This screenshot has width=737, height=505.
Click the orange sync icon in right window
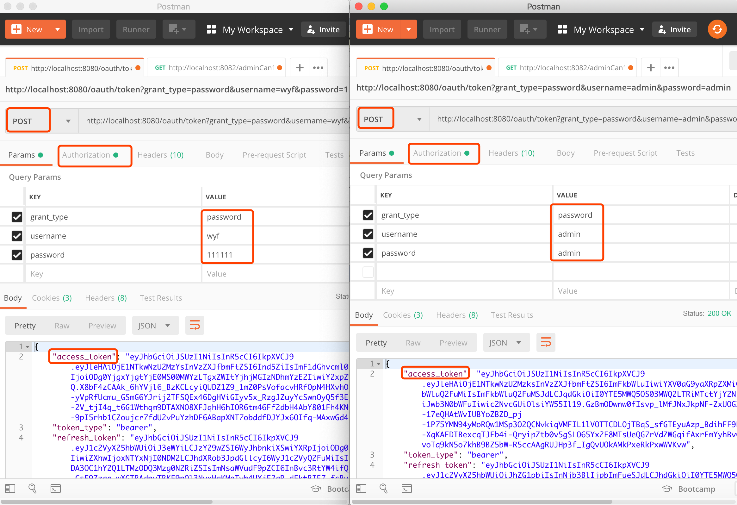(717, 29)
